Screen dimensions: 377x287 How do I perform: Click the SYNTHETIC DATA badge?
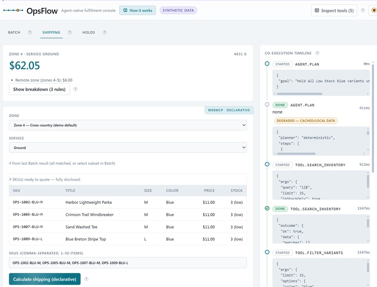coord(178,11)
